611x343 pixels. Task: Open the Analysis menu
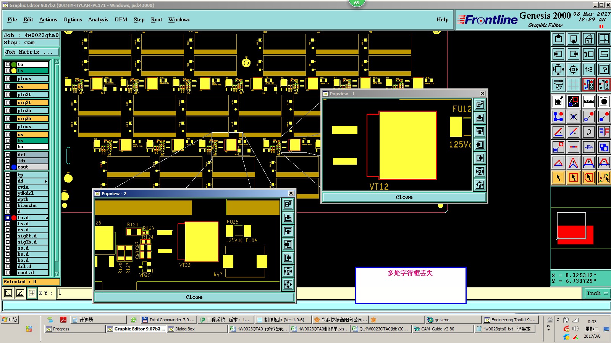click(98, 19)
